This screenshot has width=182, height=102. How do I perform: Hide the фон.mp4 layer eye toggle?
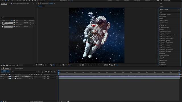click(1, 78)
